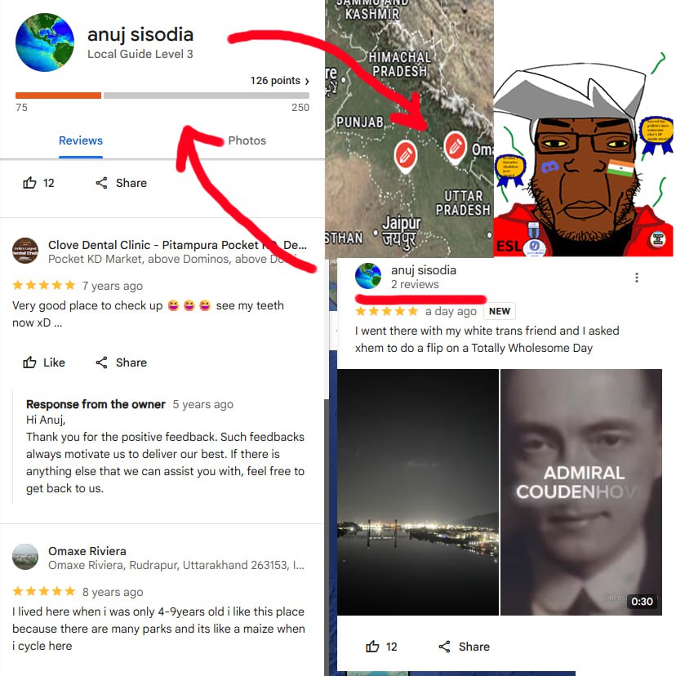
Task: Click the Local Guide points progress bar
Action: click(162, 96)
